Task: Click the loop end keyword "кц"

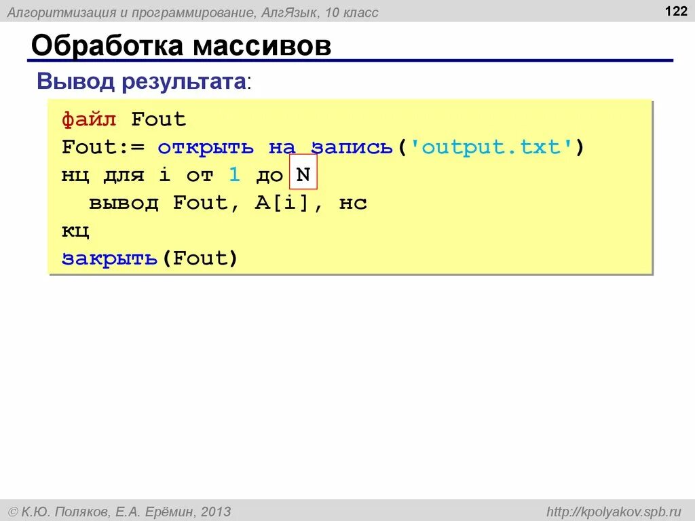Action: tap(75, 231)
